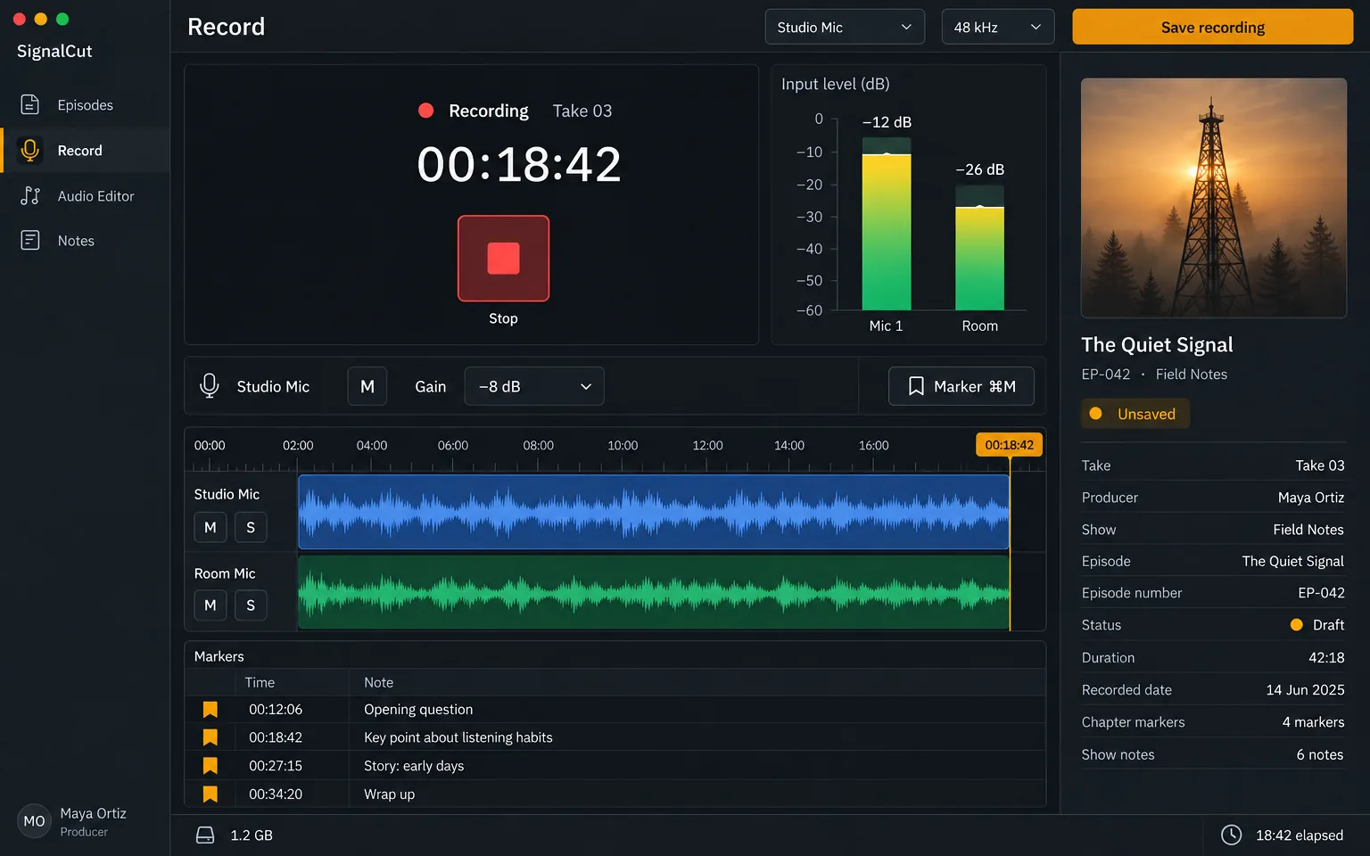
Task: Click the Mic 1 input level meter
Action: pos(887,224)
